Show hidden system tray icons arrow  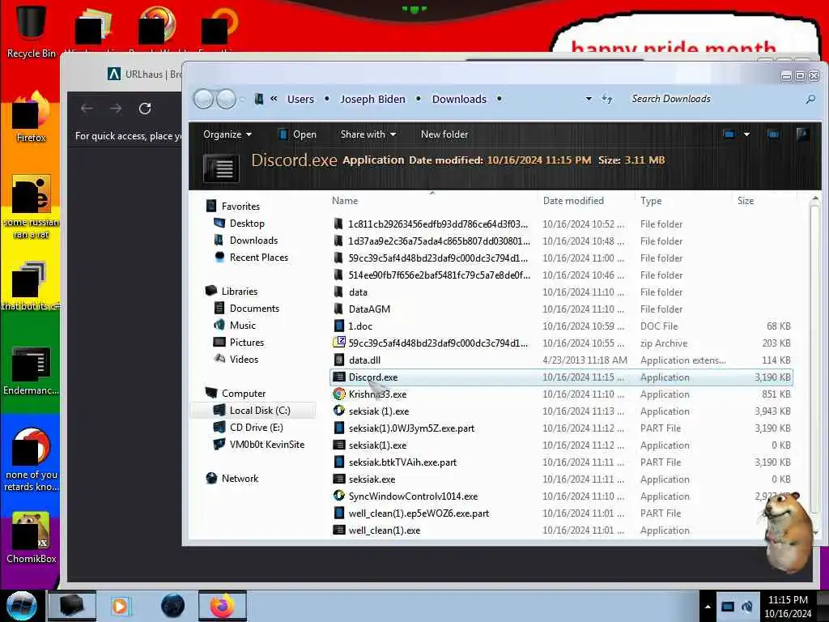(708, 607)
